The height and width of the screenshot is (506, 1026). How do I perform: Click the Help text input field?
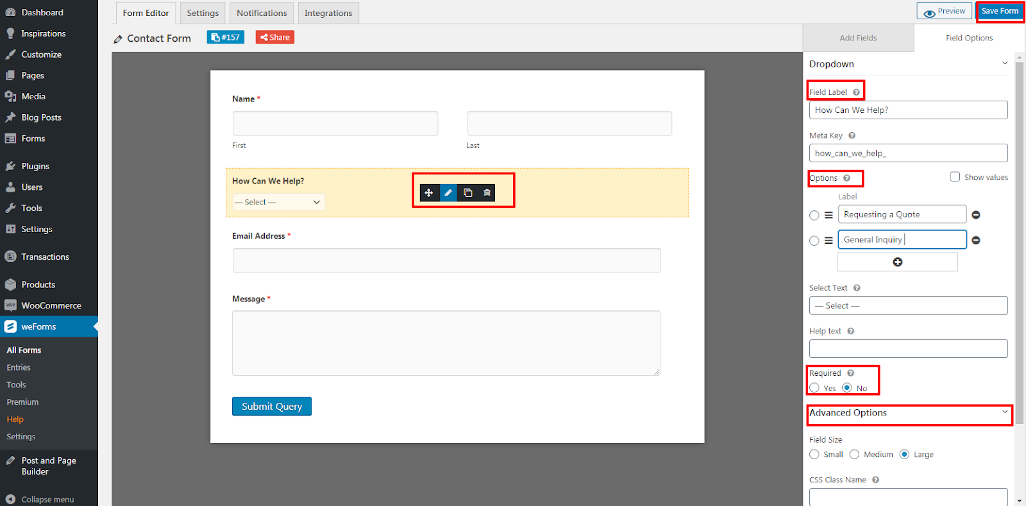coord(908,348)
